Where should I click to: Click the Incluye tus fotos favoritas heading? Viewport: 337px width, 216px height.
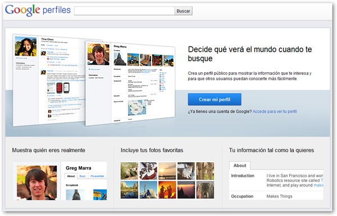coord(152,150)
